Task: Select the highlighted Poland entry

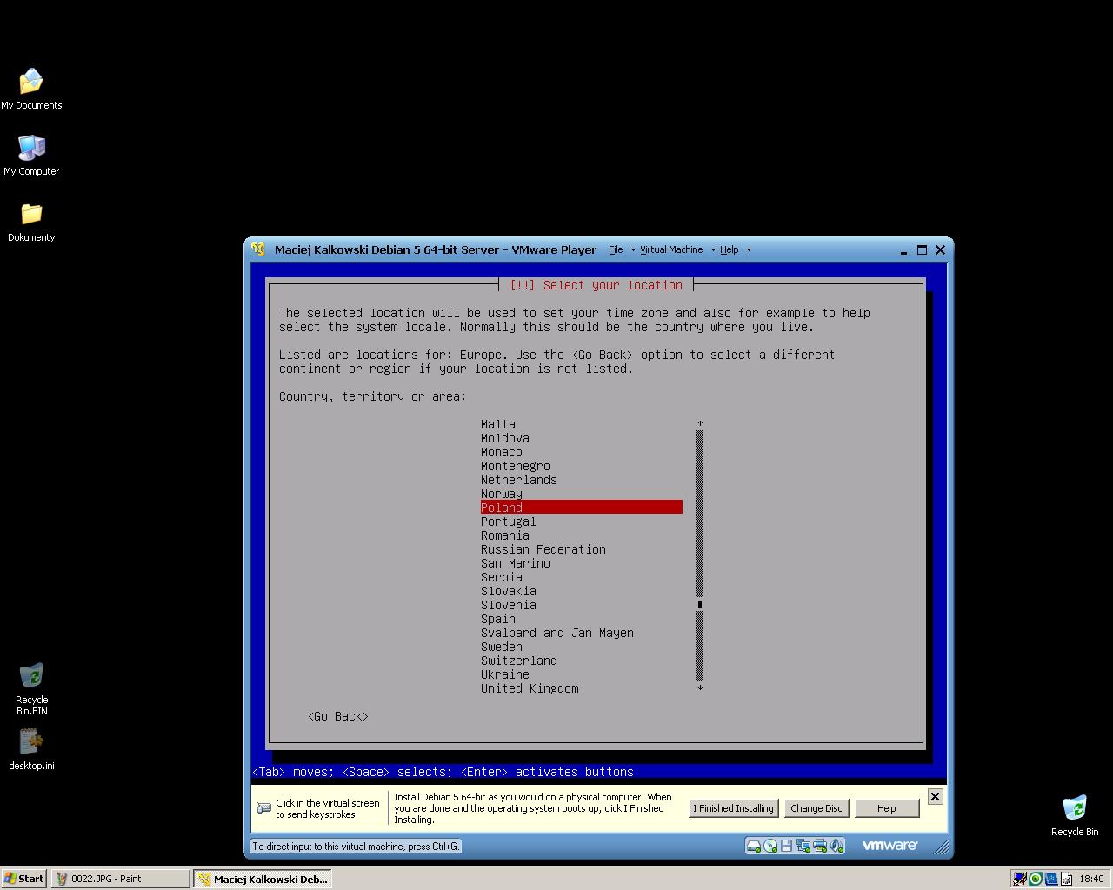Action: click(x=582, y=508)
